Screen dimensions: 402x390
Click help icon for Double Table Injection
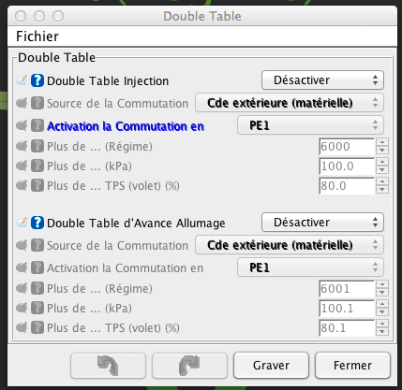[37, 80]
